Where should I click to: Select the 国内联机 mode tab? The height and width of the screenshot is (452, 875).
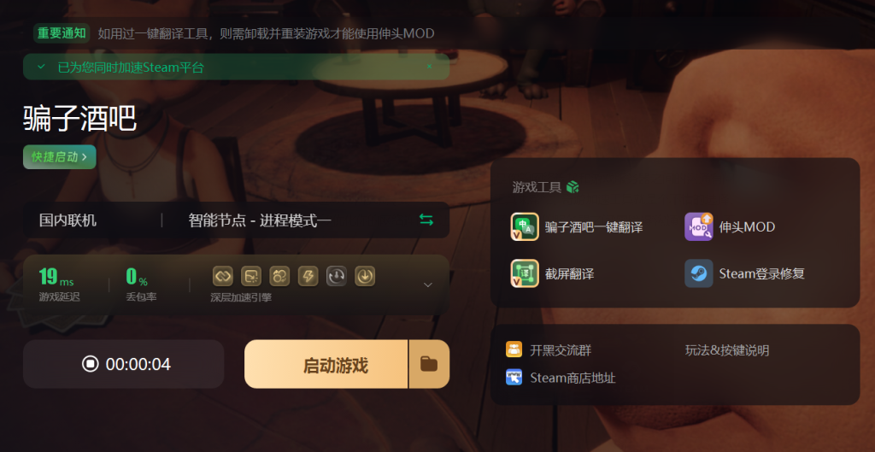coord(68,220)
